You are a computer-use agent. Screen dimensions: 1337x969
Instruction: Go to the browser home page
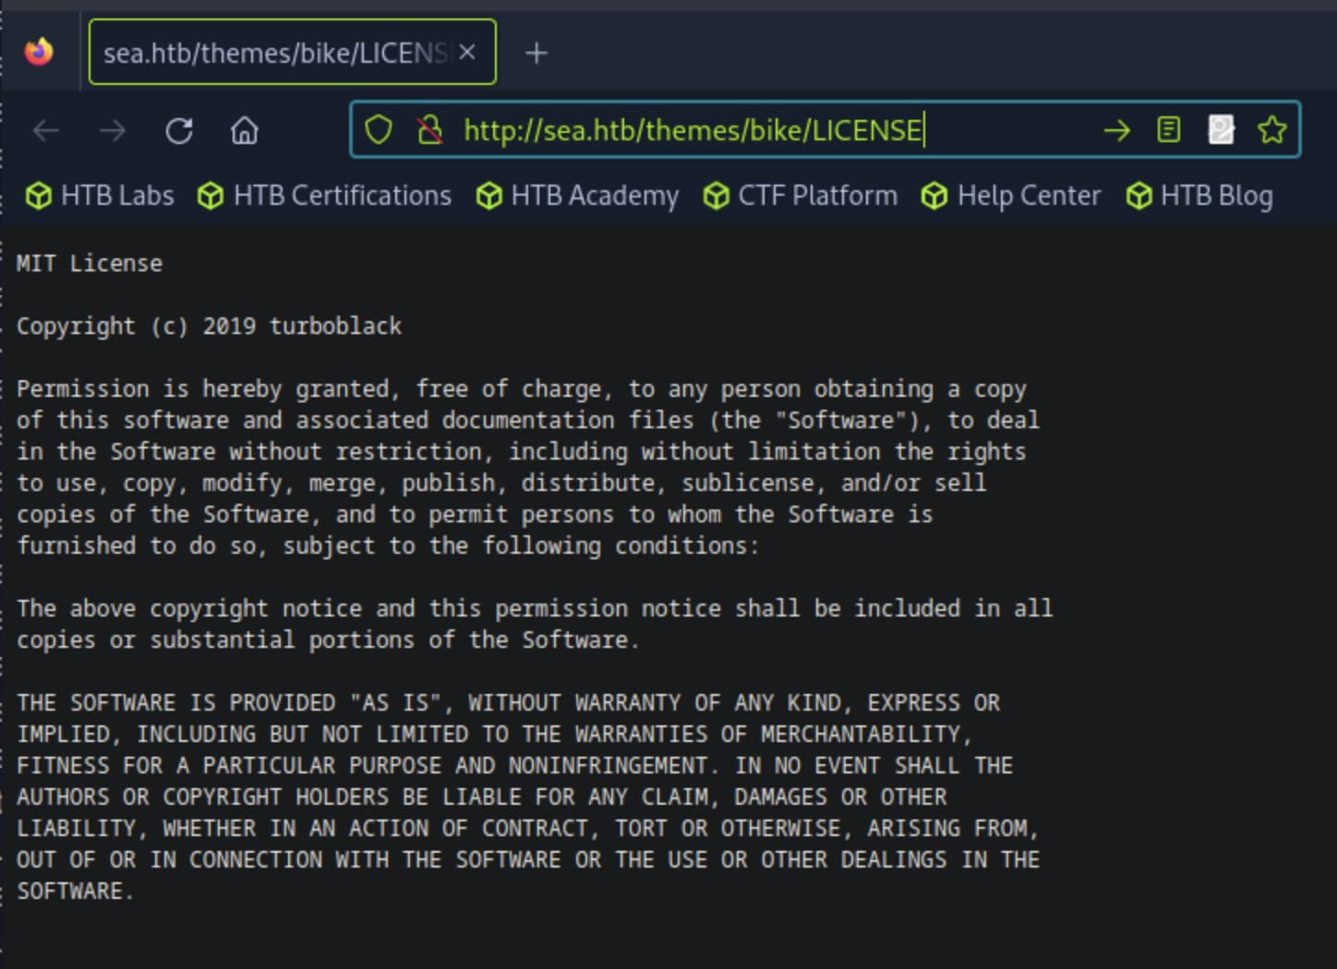[x=245, y=131]
